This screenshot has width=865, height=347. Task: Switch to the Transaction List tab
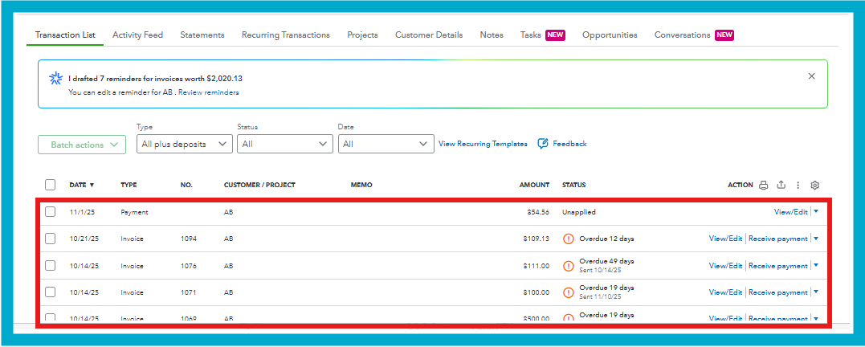pos(65,35)
